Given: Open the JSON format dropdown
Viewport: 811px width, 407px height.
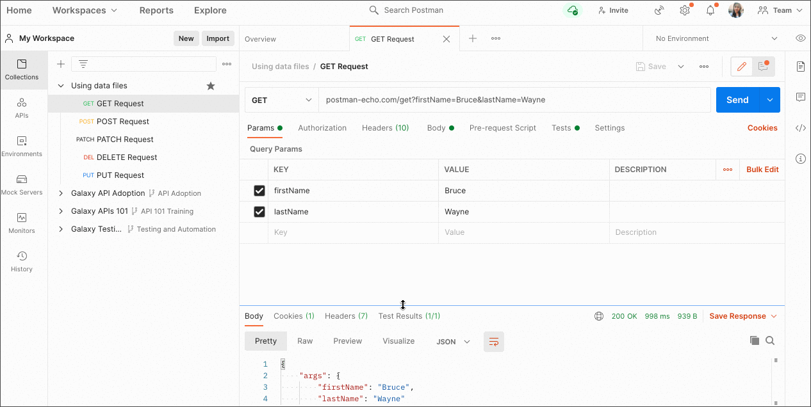Looking at the screenshot, I should (453, 342).
